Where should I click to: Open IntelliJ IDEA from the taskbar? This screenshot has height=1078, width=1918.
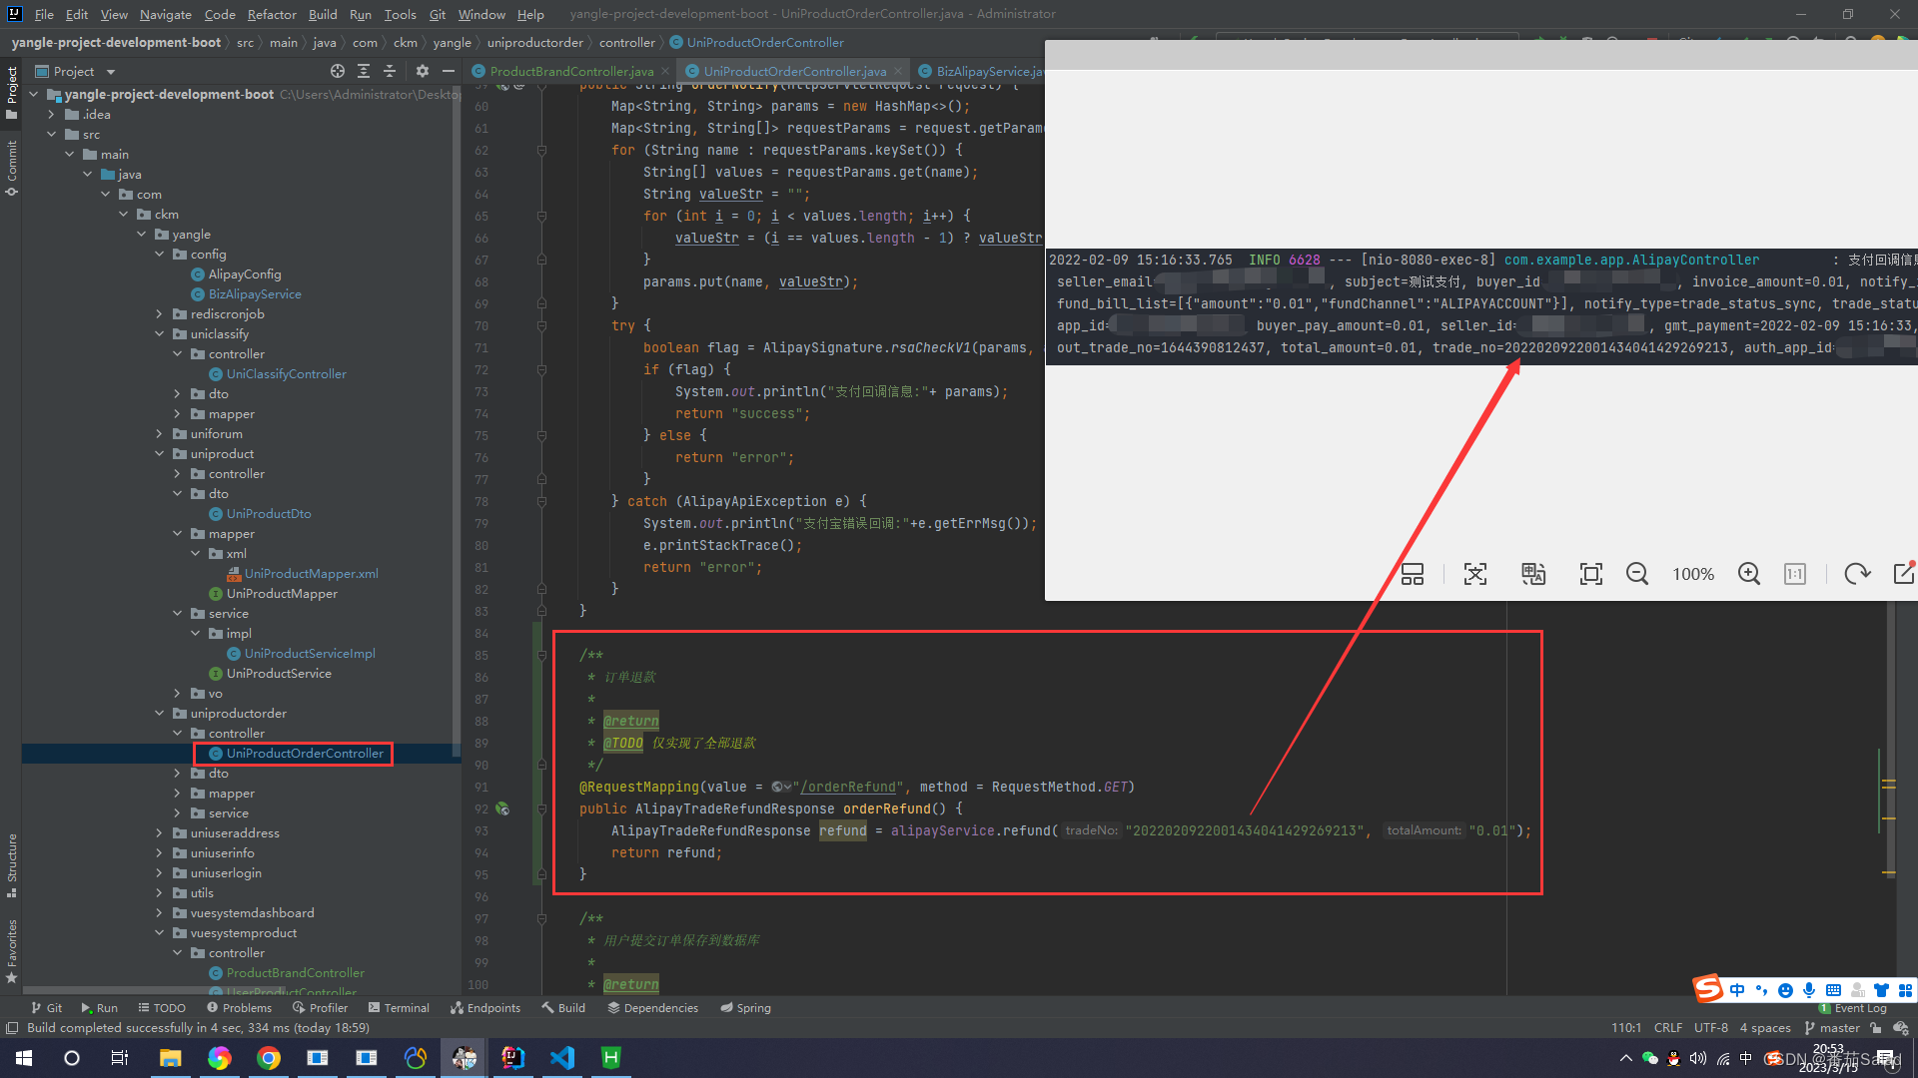512,1057
